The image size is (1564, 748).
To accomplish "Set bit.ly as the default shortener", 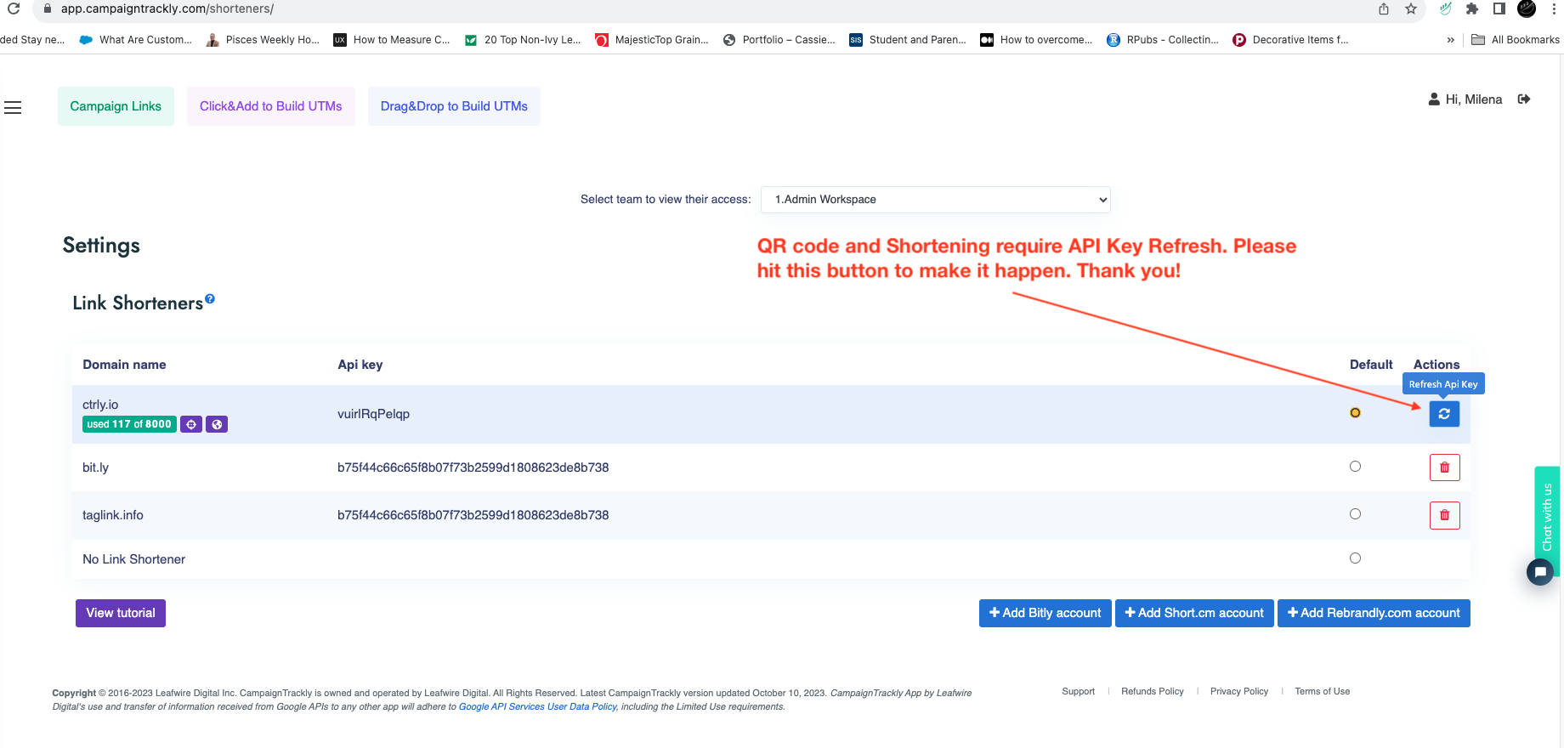I will point(1355,467).
